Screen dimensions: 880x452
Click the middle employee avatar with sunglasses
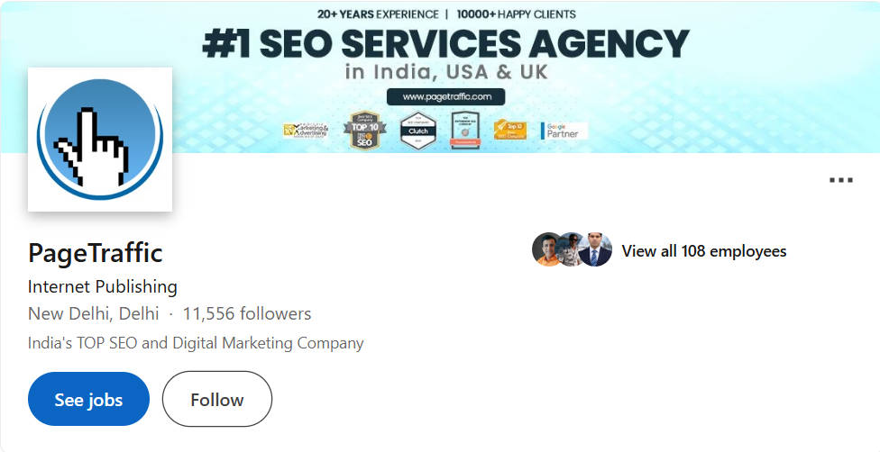coord(572,250)
